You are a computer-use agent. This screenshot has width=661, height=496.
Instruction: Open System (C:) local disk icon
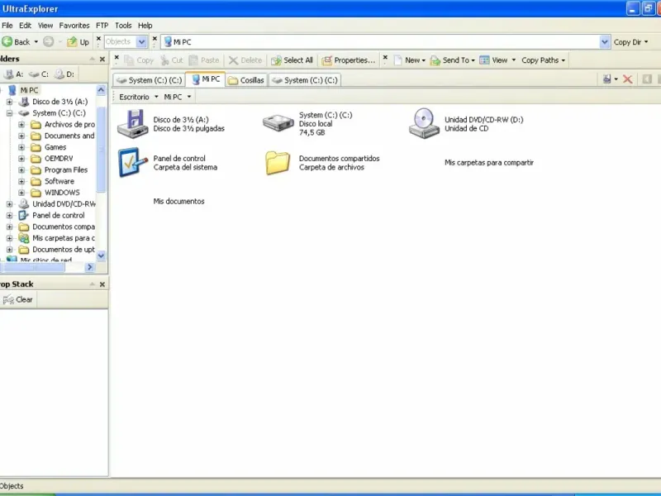click(x=278, y=123)
